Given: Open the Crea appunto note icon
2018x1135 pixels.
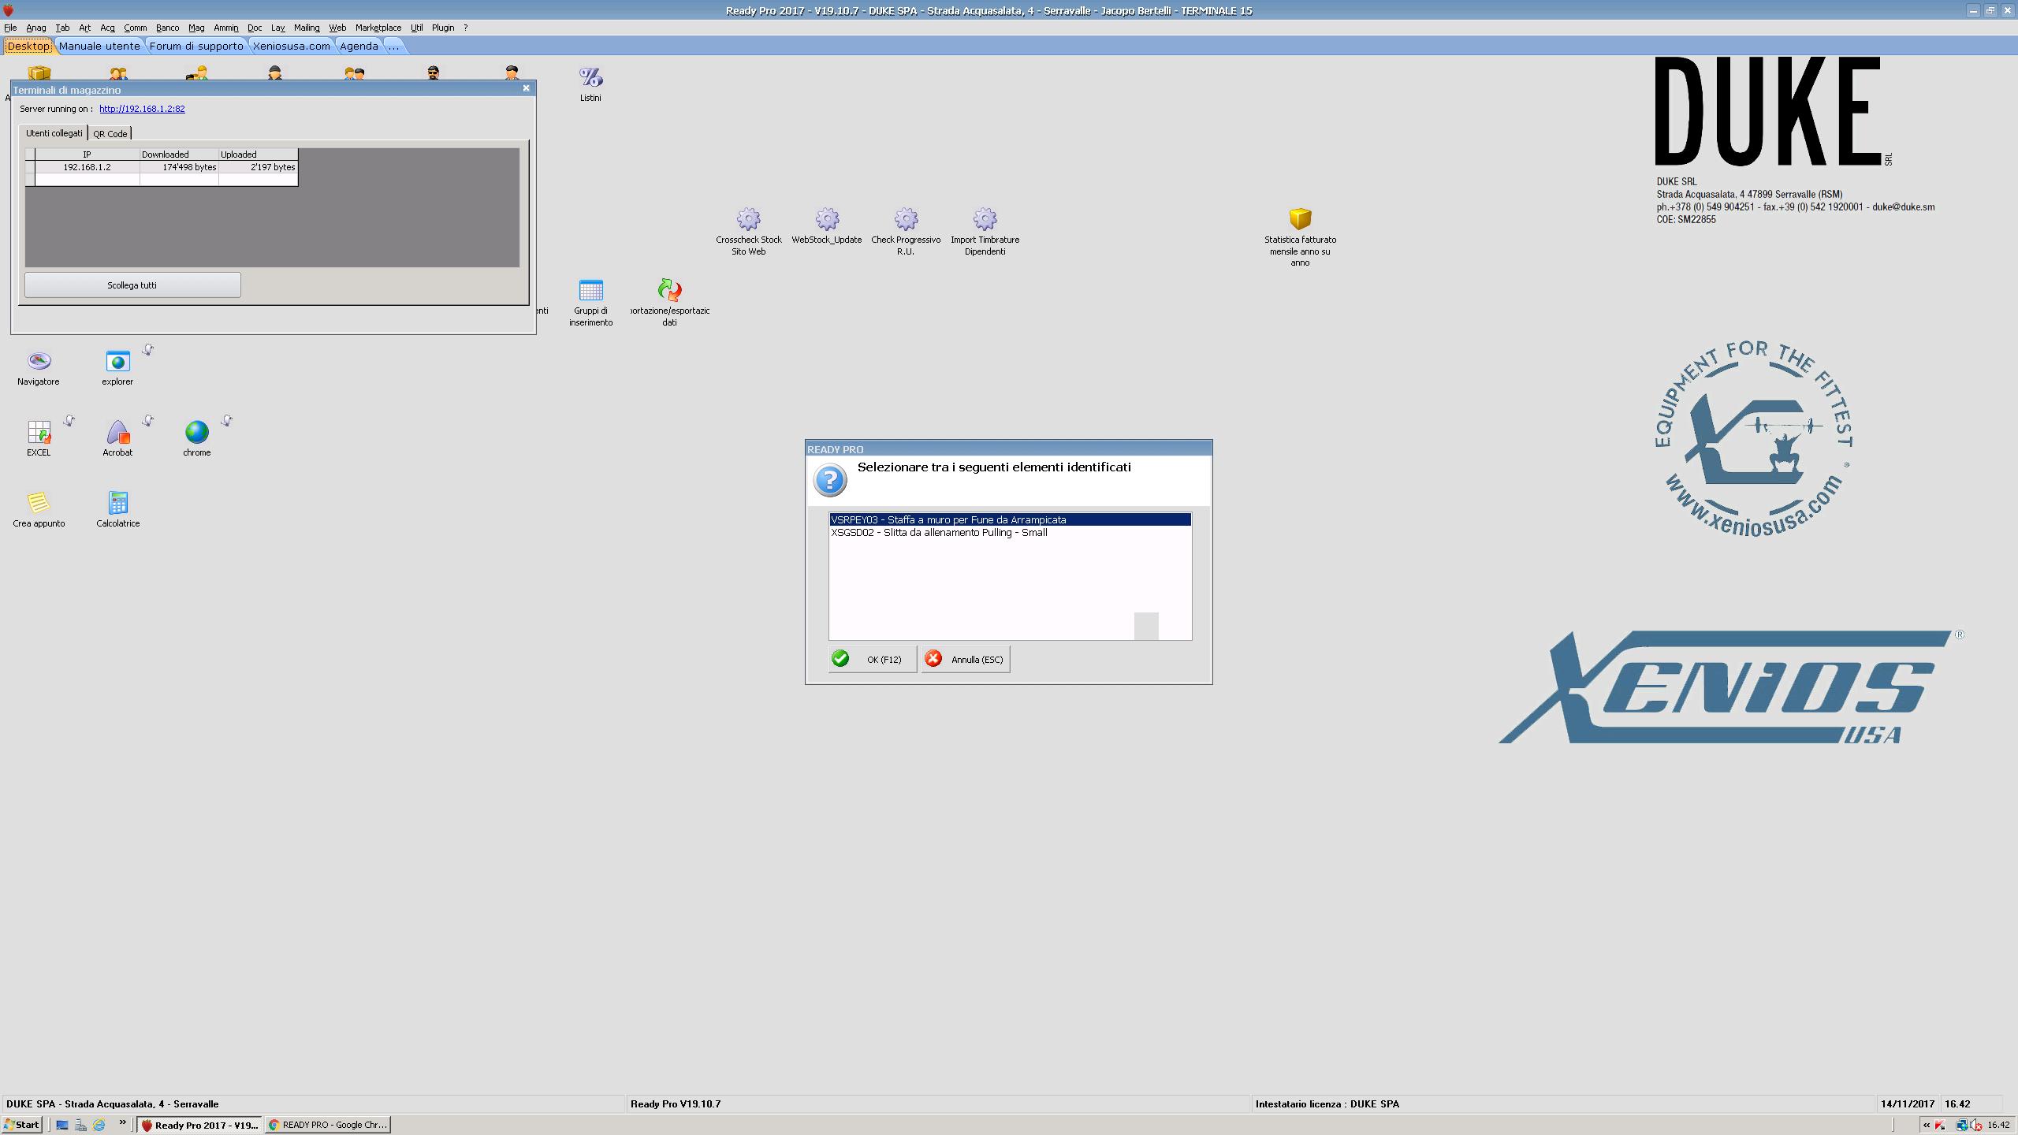Looking at the screenshot, I should pyautogui.click(x=39, y=503).
